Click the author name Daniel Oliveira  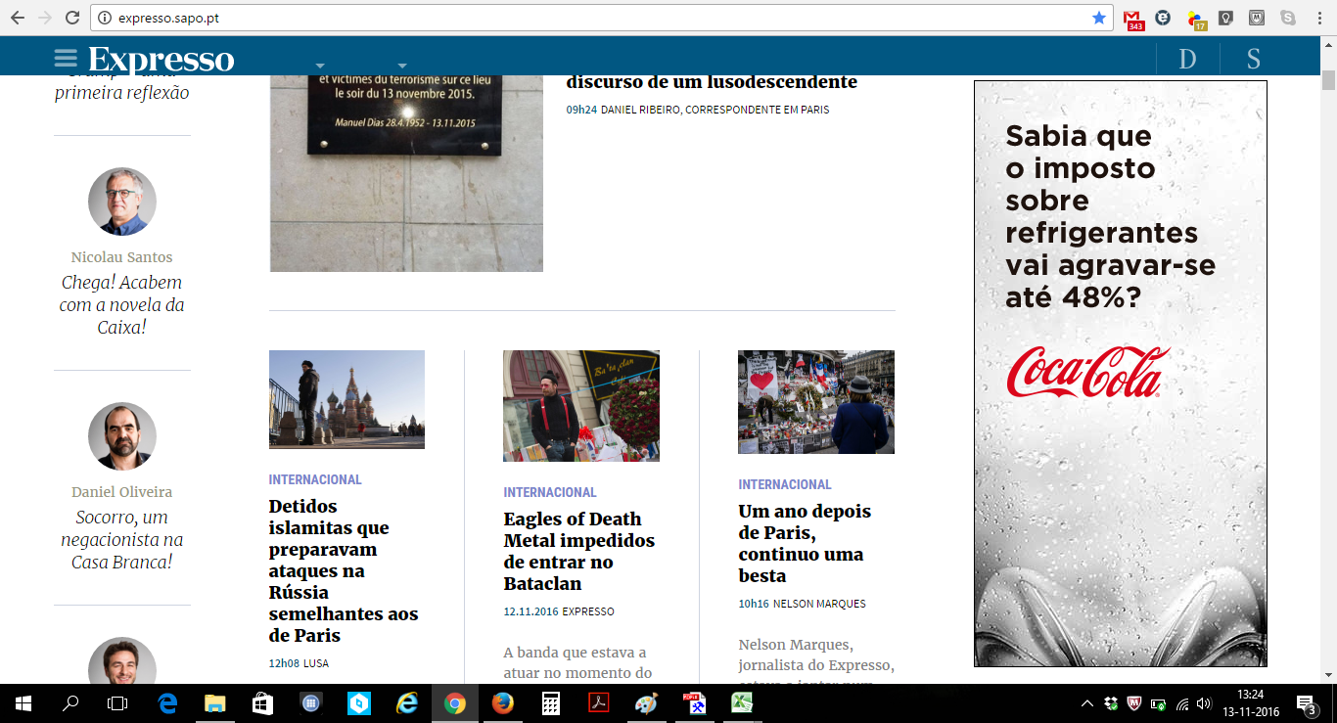(121, 492)
